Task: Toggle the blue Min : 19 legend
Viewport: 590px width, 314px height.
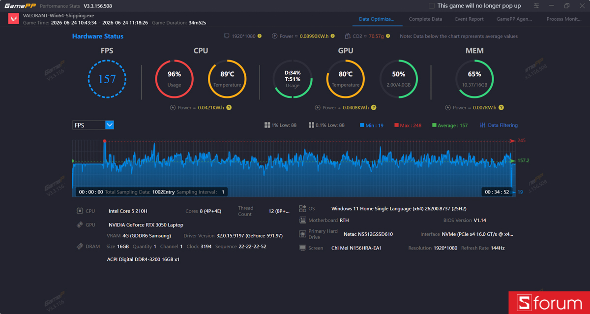Action: (x=372, y=125)
